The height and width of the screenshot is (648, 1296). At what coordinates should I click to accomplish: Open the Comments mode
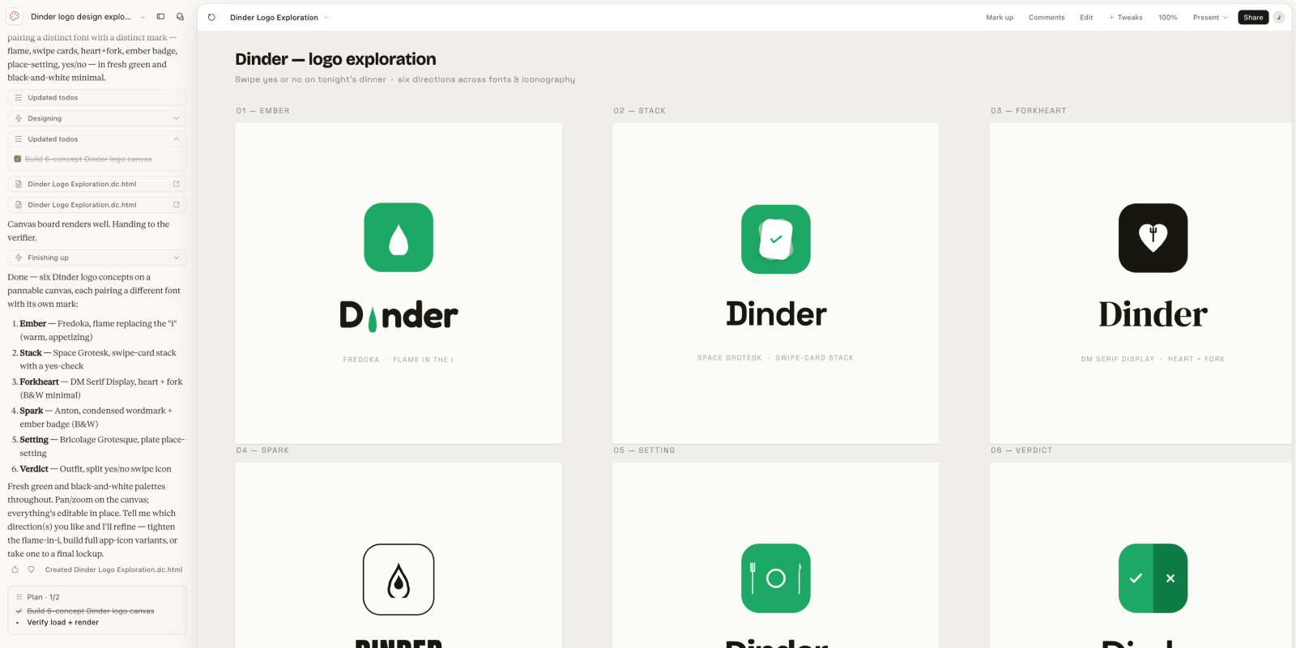coord(1047,17)
